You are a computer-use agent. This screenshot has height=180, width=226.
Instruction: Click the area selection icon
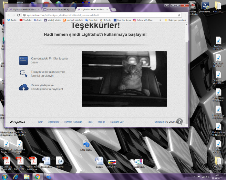pos(24,74)
